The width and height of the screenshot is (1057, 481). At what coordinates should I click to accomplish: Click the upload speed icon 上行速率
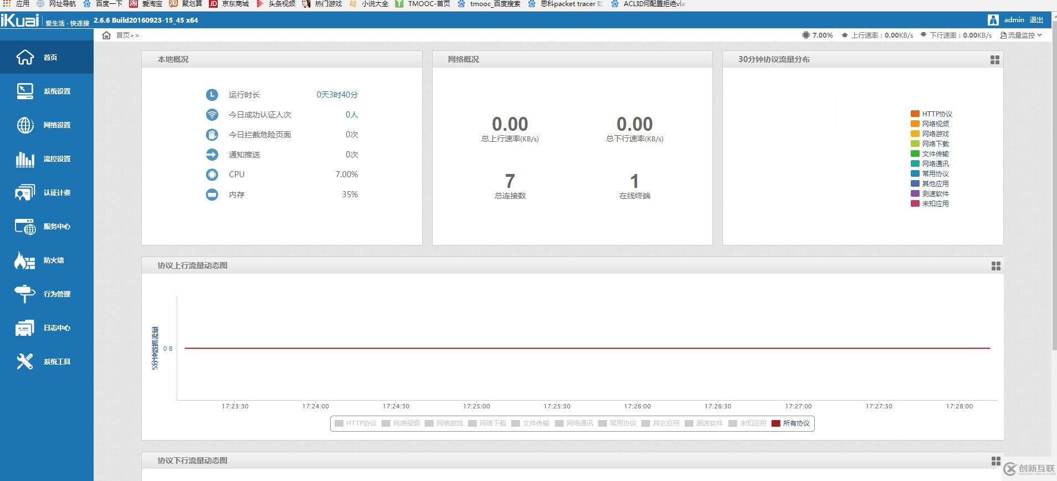844,35
